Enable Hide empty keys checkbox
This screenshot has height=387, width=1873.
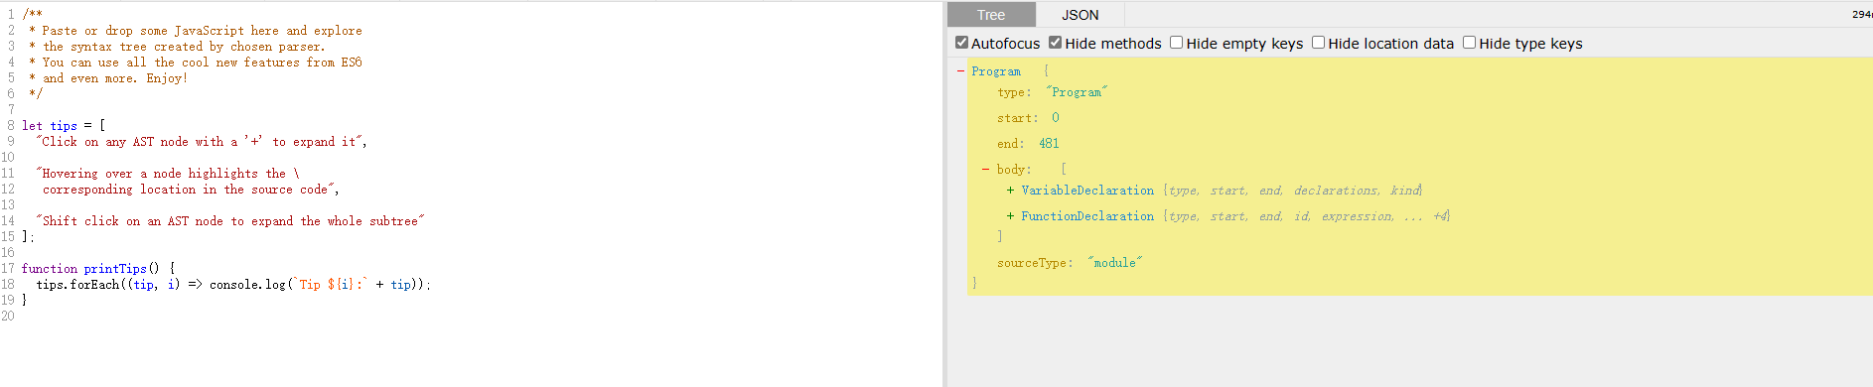click(1176, 43)
